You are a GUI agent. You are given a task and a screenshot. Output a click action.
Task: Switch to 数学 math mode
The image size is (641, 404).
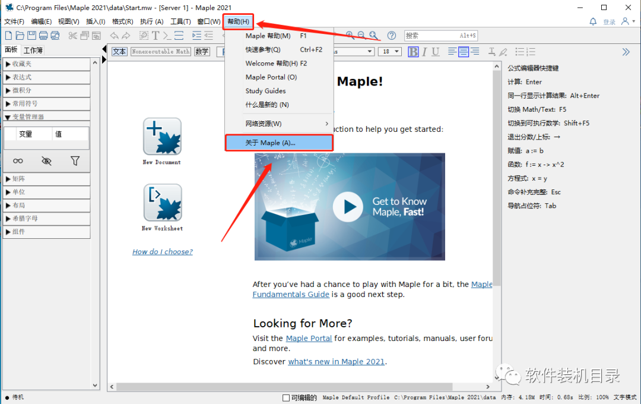202,52
